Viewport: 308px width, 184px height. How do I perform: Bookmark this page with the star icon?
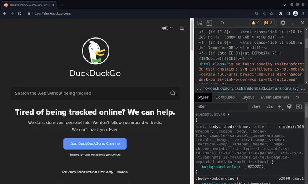point(272,13)
